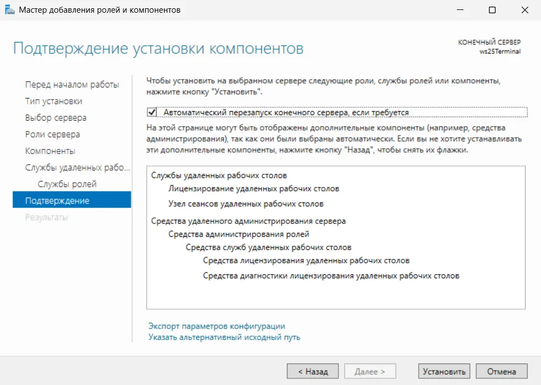Open 'Службы ролей' sub-step
This screenshot has width=541, height=385.
[67, 184]
